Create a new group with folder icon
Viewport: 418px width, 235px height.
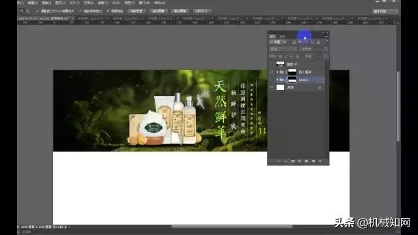pyautogui.click(x=306, y=161)
